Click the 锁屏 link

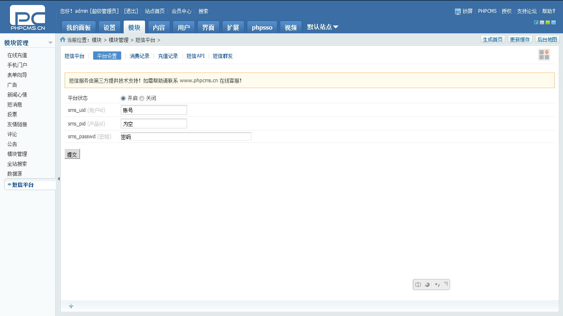coord(468,11)
